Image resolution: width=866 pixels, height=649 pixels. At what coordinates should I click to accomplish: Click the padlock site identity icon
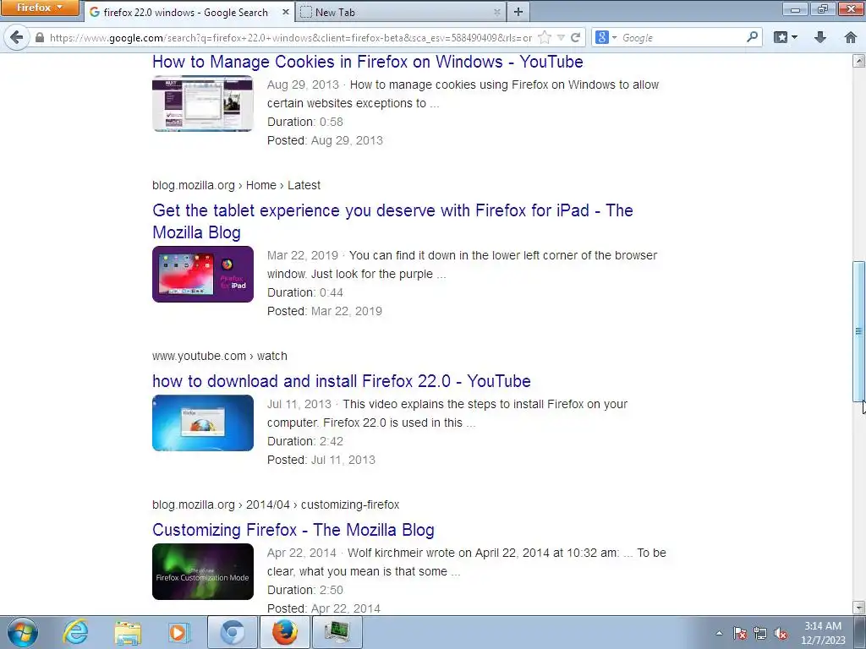tap(39, 37)
